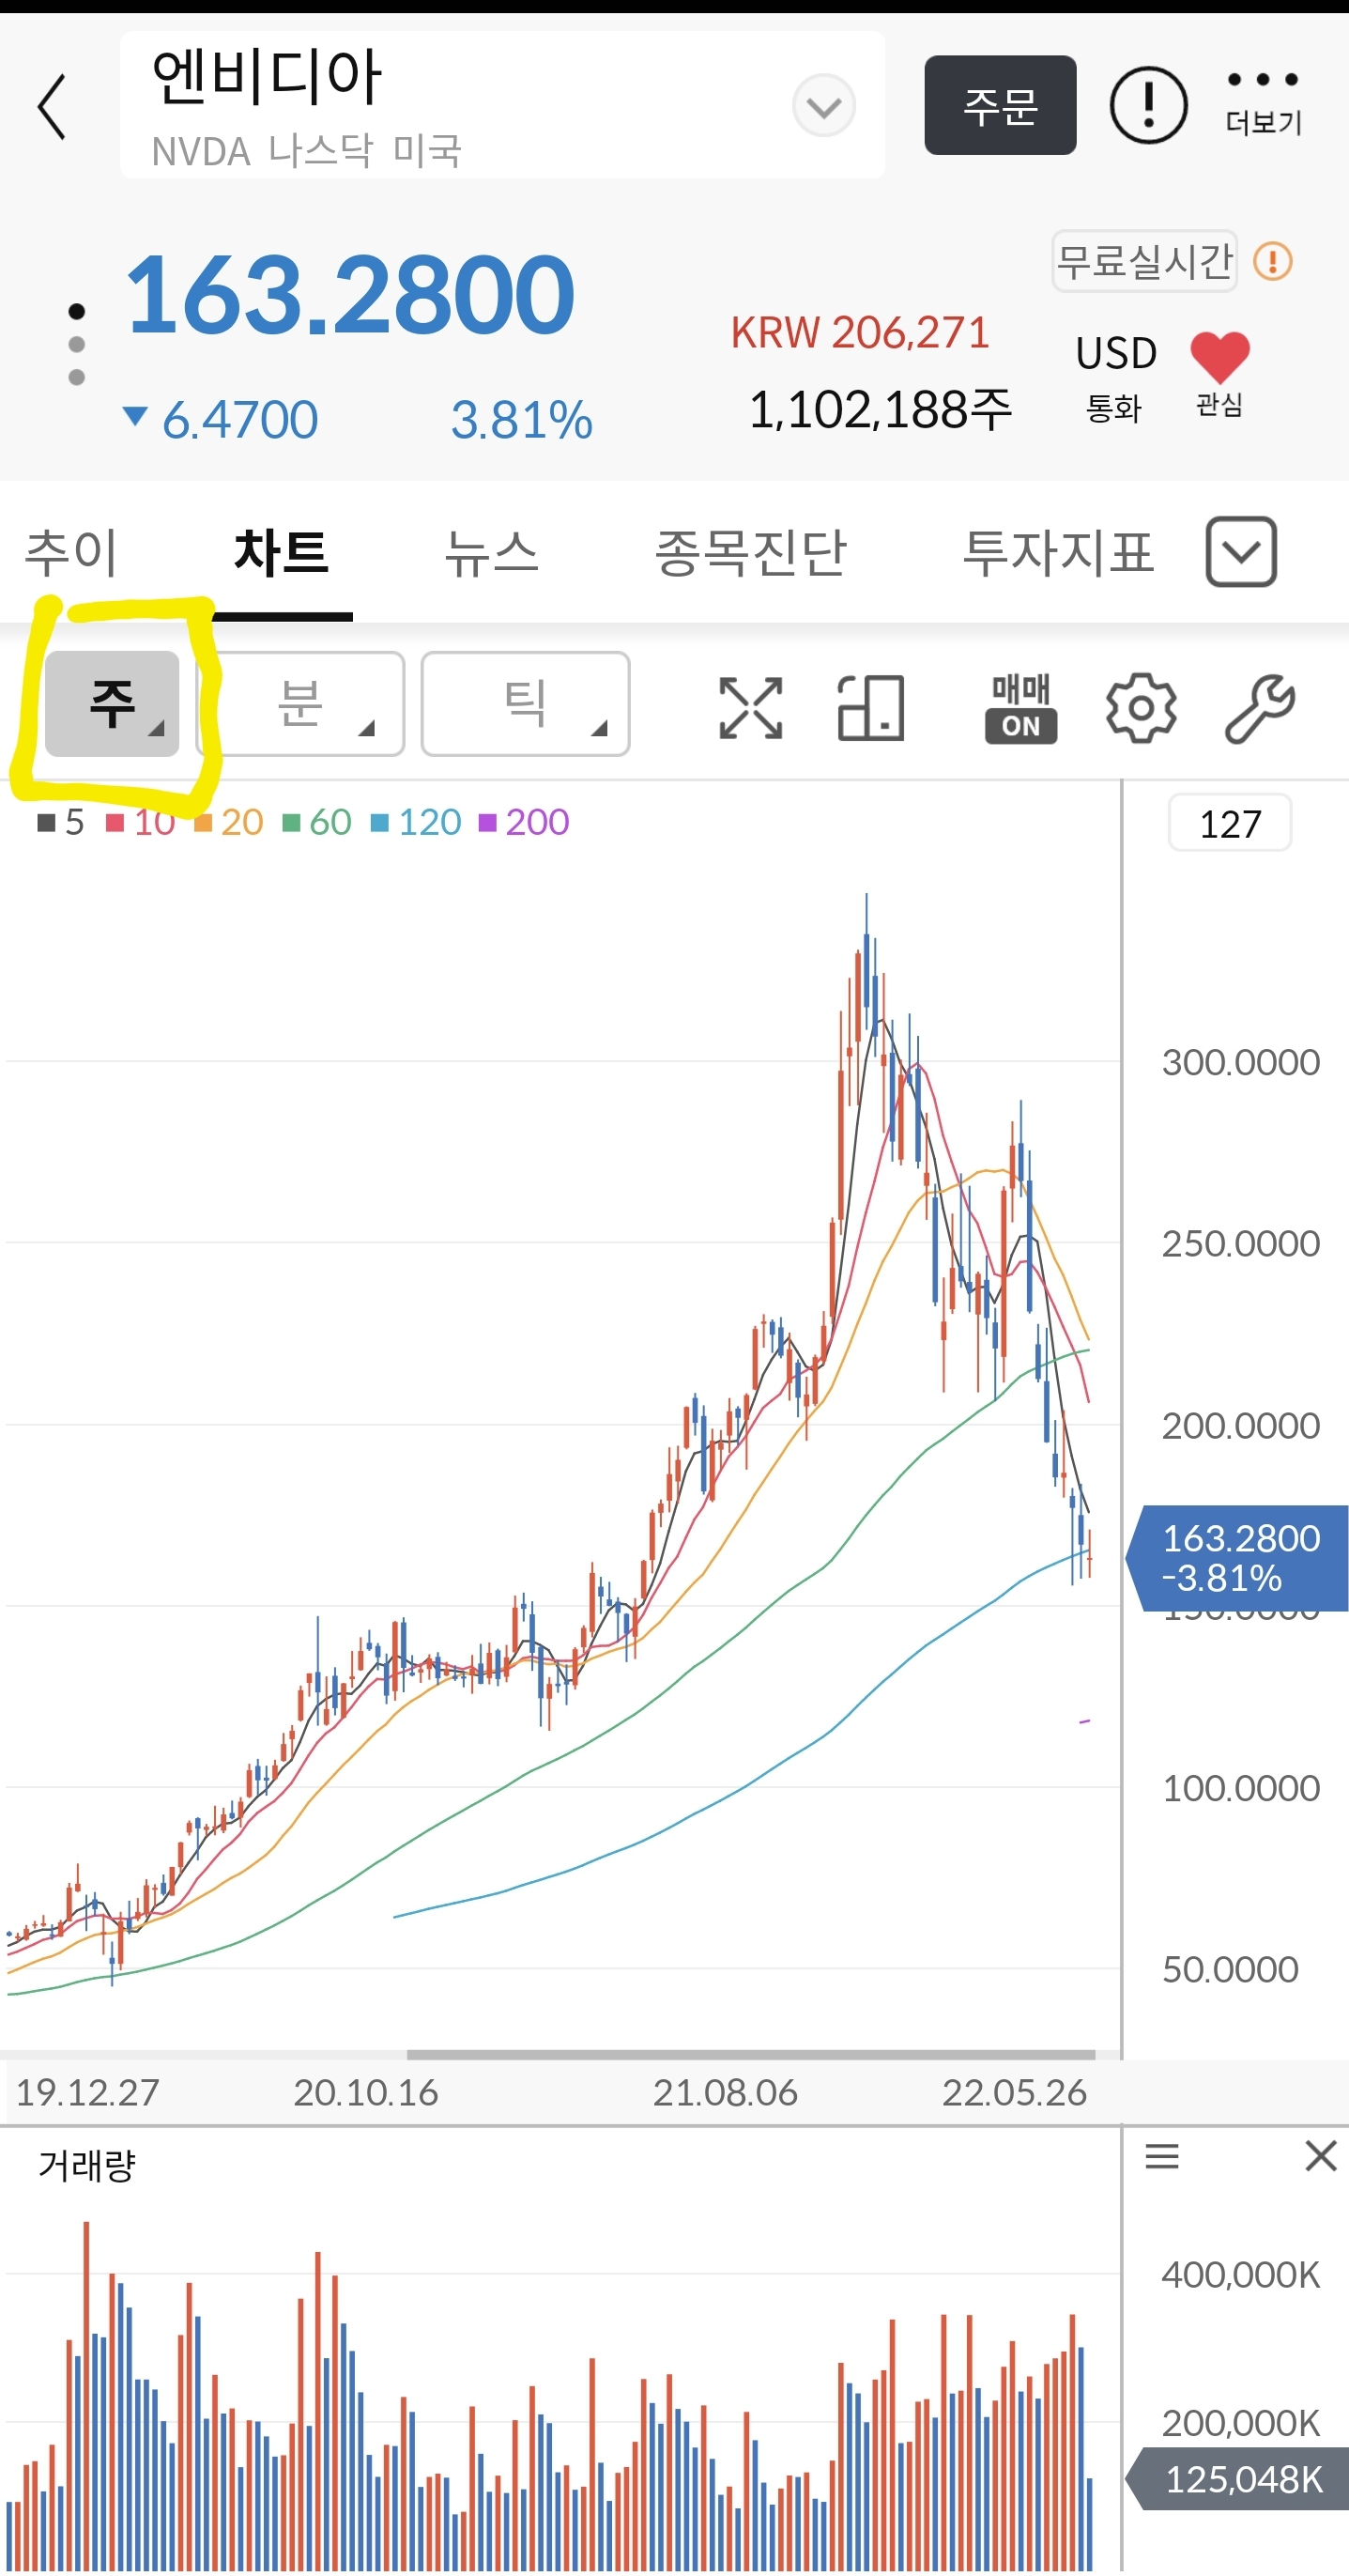The width and height of the screenshot is (1349, 2576).
Task: Select the 차트 tab
Action: [x=281, y=552]
